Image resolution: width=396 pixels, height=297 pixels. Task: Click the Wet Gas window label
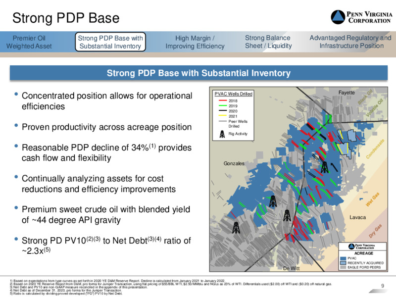373,199
